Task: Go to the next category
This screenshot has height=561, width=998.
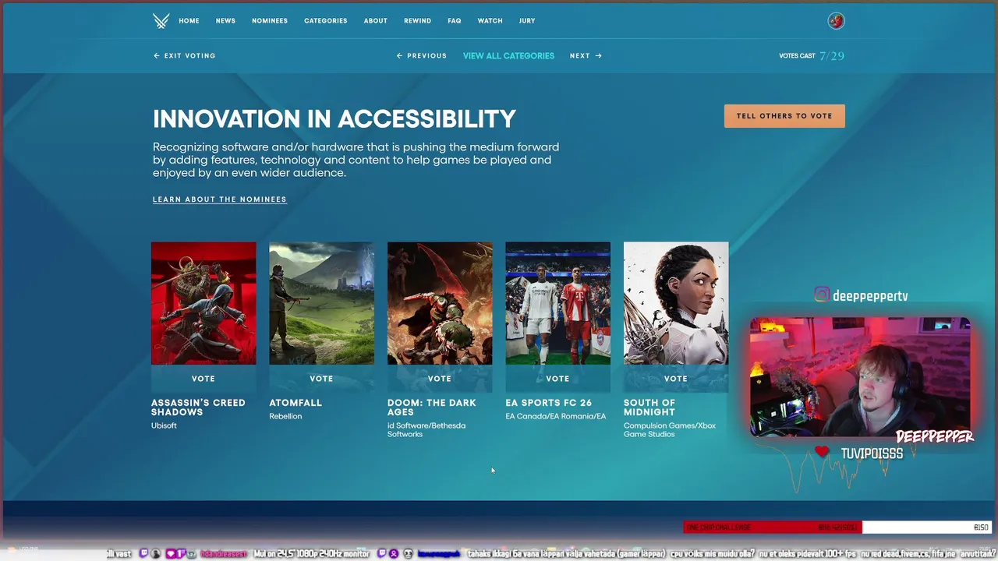Action: pos(586,56)
